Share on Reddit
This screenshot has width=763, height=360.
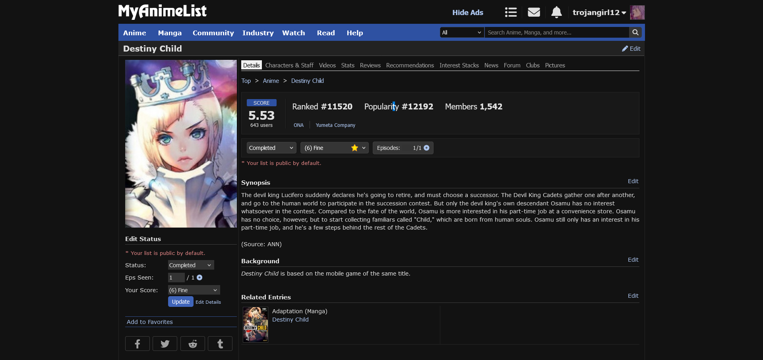[x=193, y=344]
